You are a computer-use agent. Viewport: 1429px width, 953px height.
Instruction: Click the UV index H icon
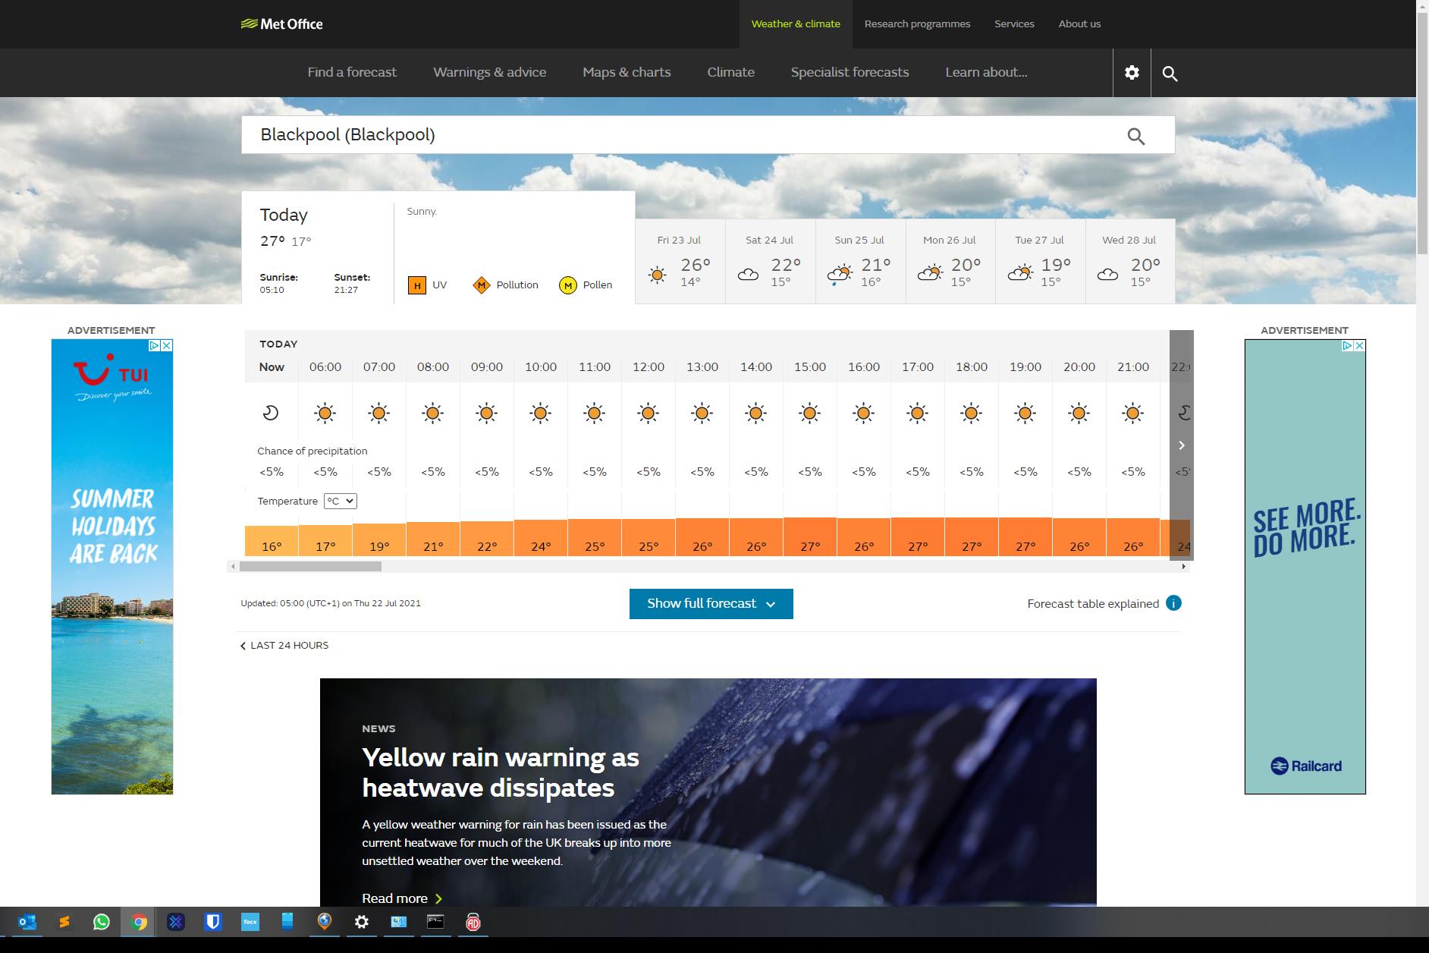tap(416, 285)
